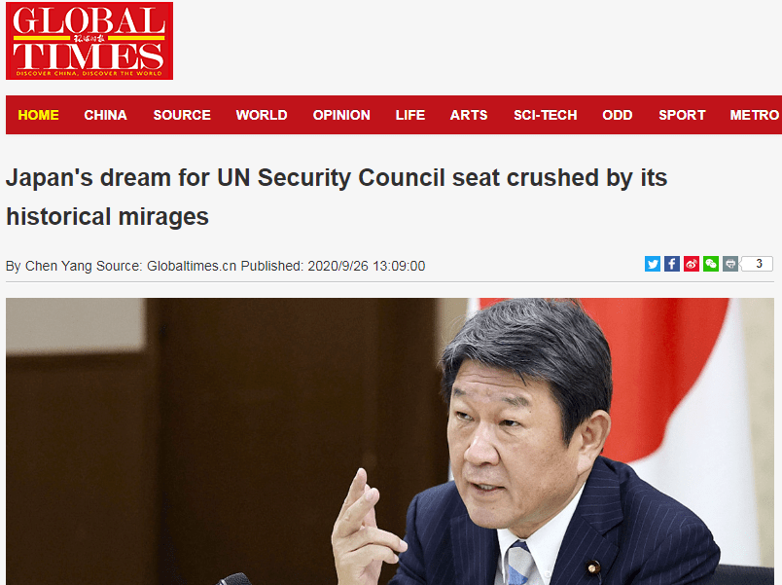Click the print icon
Viewport: 782px width, 585px height.
coord(730,264)
